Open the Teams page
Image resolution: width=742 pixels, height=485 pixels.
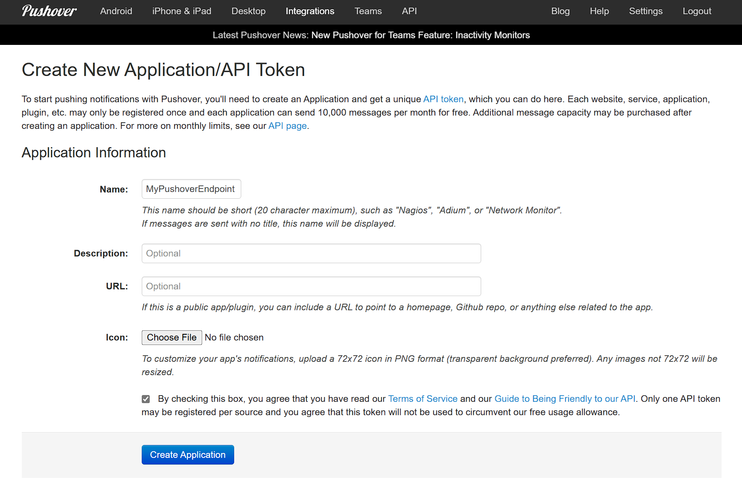(368, 11)
